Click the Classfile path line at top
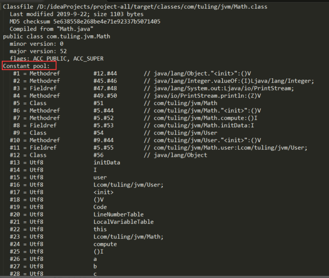This screenshot has width=329, height=278. [135, 7]
